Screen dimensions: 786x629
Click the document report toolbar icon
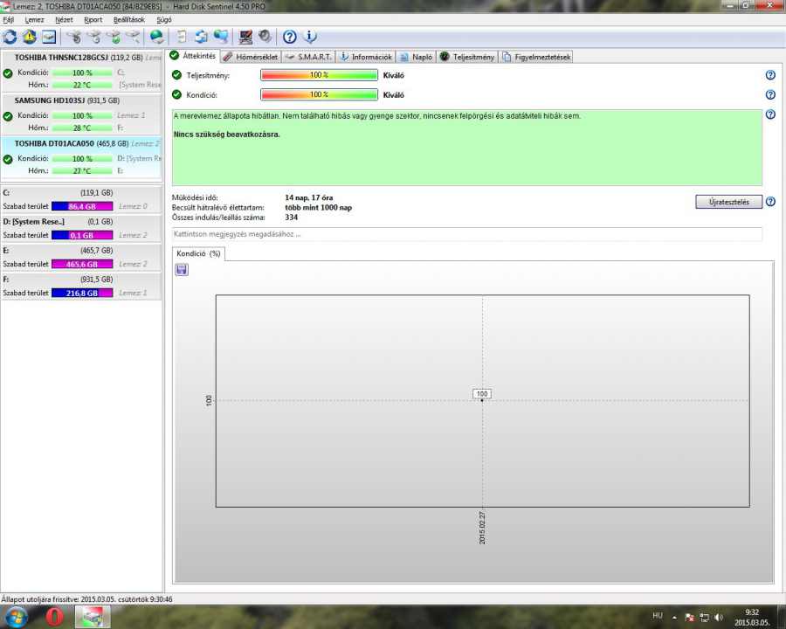coord(182,37)
